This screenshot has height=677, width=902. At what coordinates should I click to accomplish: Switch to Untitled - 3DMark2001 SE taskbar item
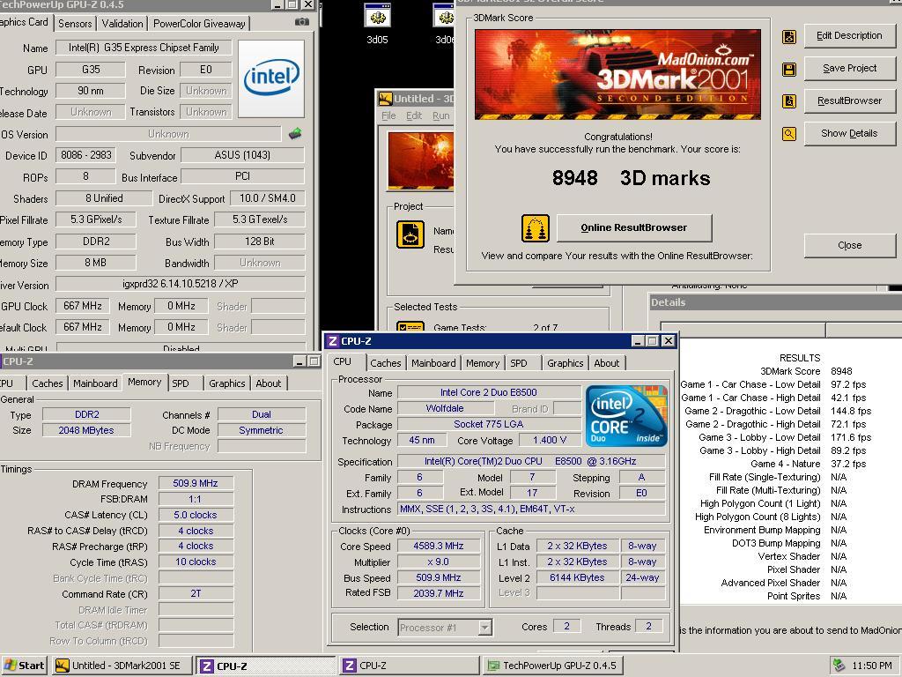point(122,666)
